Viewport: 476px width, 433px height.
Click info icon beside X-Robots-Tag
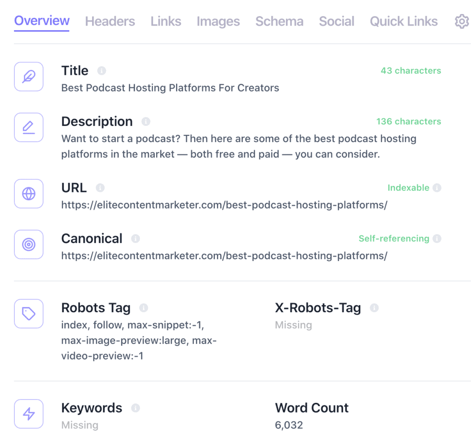tap(374, 308)
